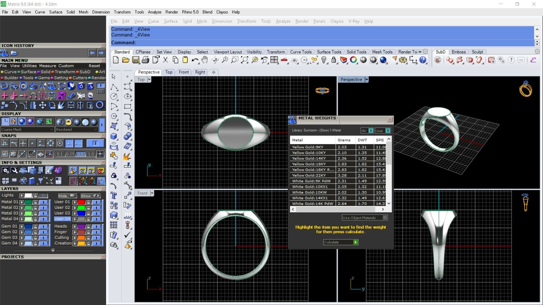Toggle lock on Gem 02 layer
Viewport: 543px width, 305px height.
tap(35, 232)
